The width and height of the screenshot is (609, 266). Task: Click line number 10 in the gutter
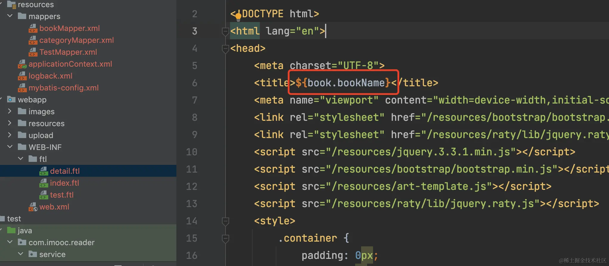point(192,152)
